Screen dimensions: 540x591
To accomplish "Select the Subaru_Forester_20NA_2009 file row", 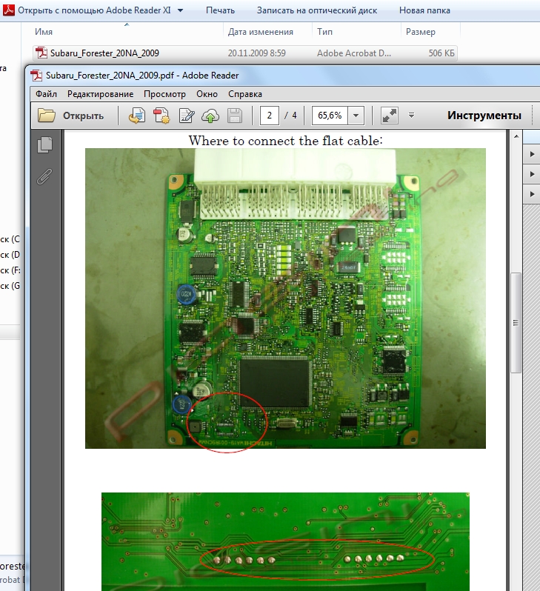I will tap(245, 53).
